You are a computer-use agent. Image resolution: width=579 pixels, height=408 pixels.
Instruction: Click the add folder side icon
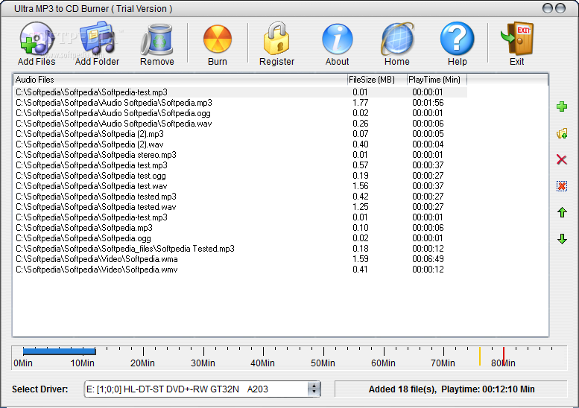tap(562, 133)
